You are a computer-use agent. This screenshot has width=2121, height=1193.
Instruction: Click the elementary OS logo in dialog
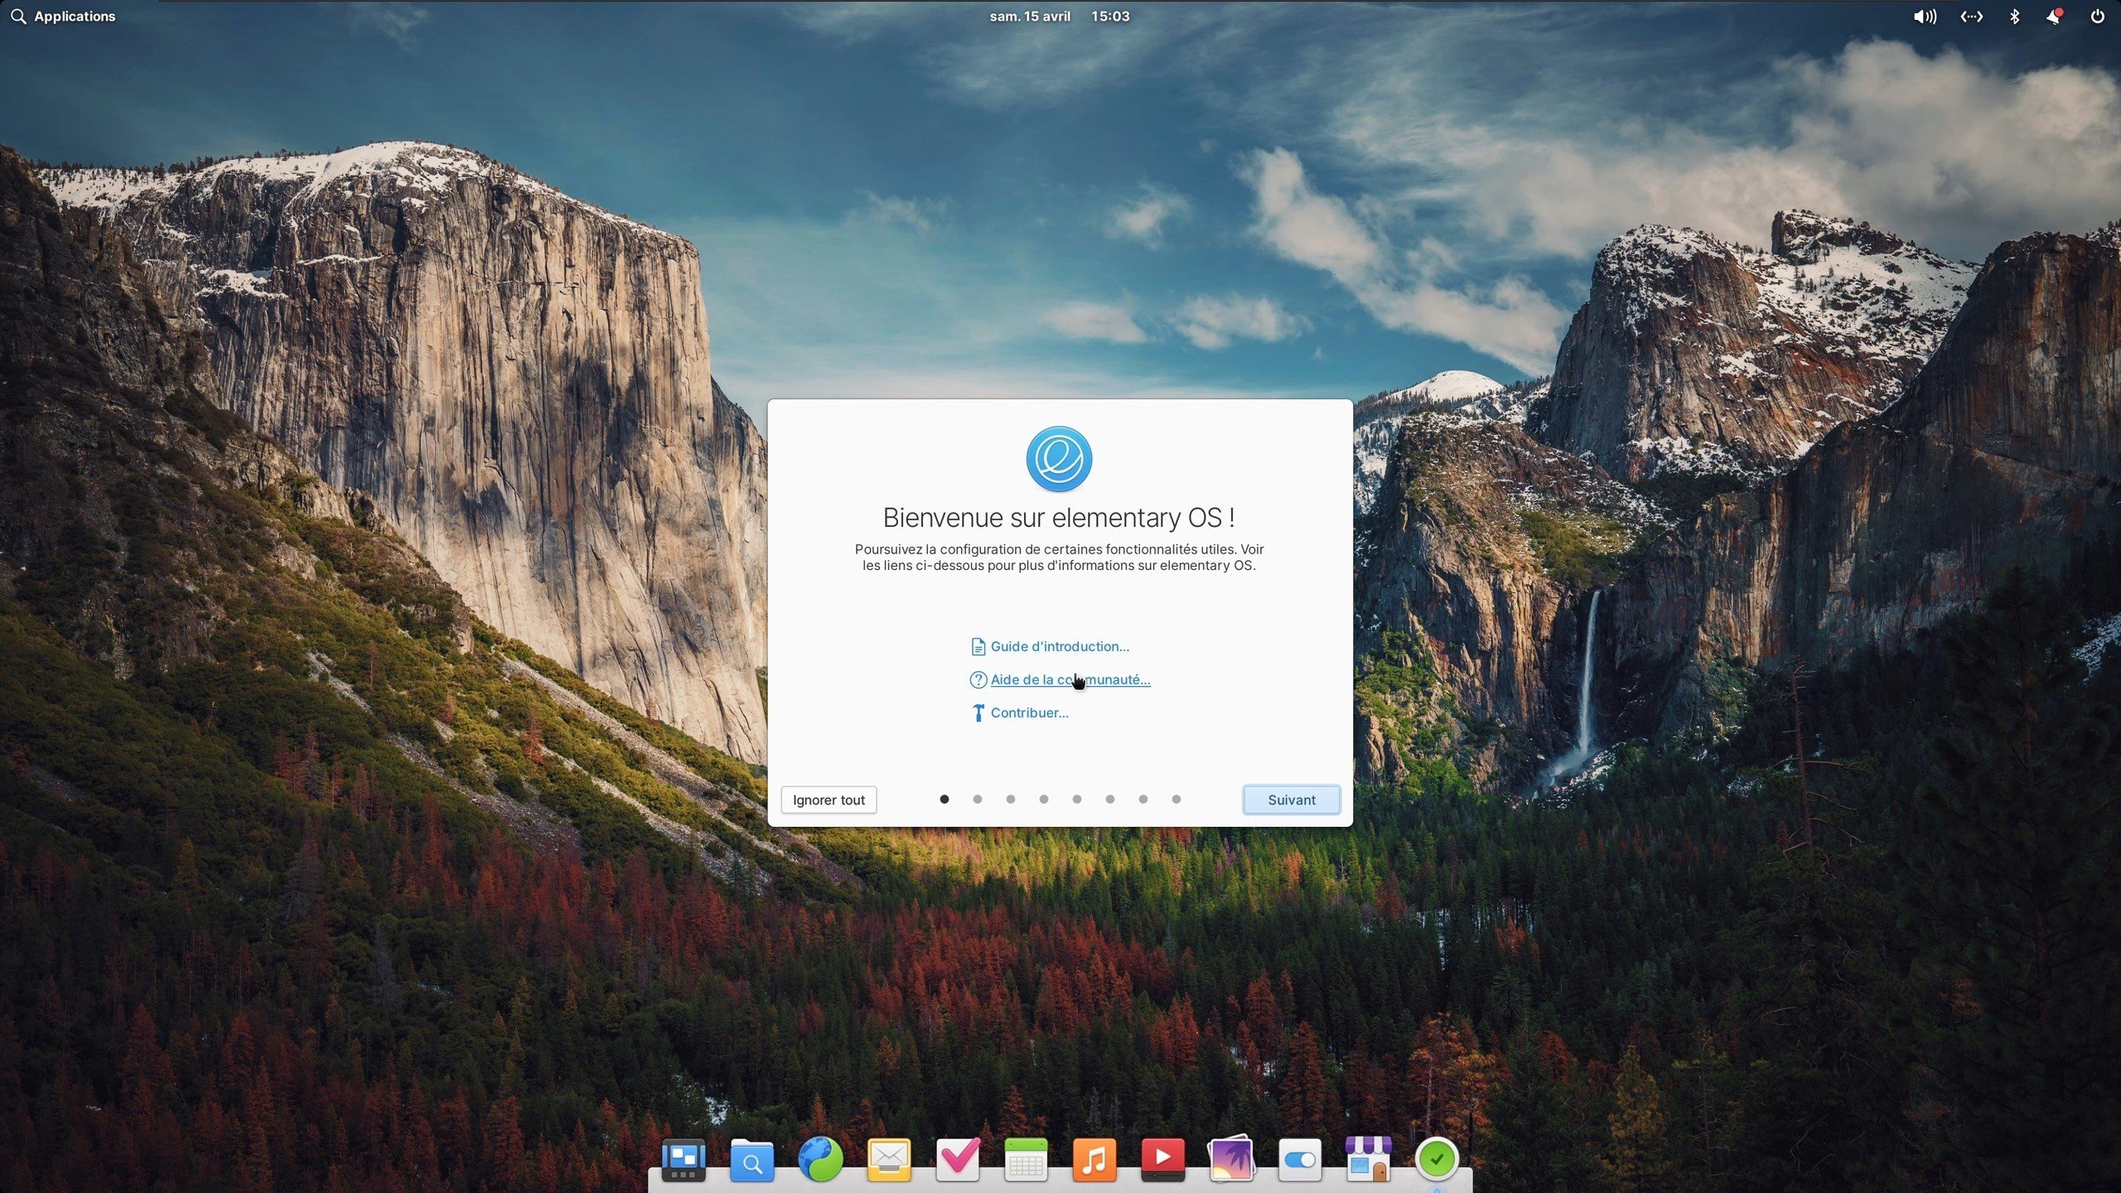pyautogui.click(x=1059, y=459)
